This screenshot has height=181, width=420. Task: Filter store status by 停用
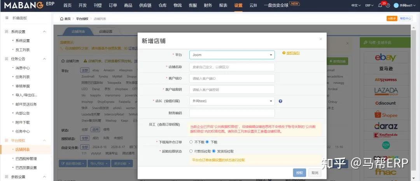click(106, 130)
